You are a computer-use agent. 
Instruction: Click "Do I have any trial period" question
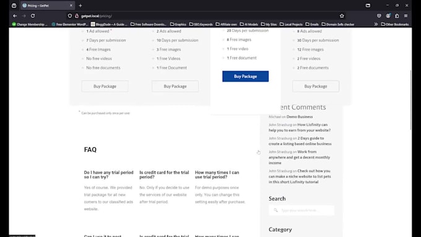click(x=108, y=175)
